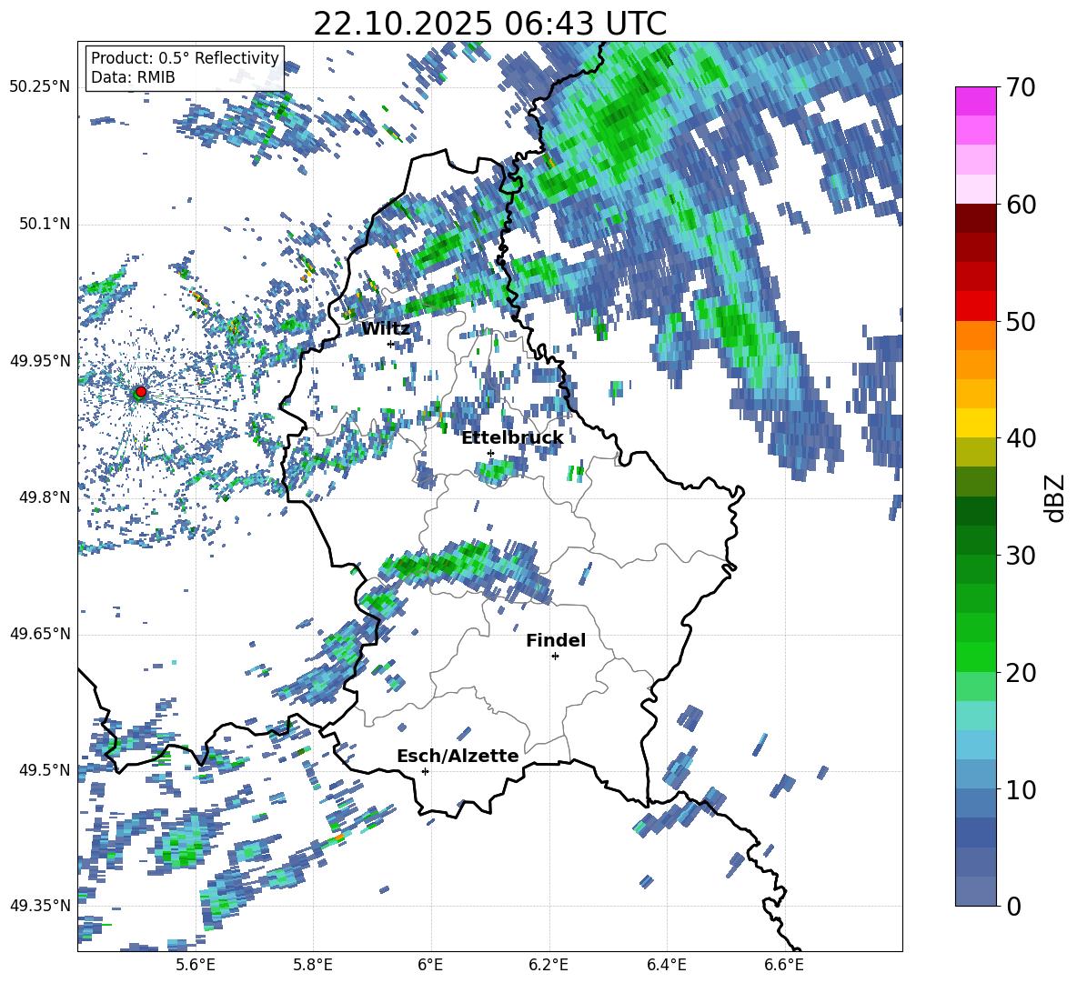Click the Ettelbruck city label
Screen dimensions: 1077x983
pyautogui.click(x=512, y=438)
